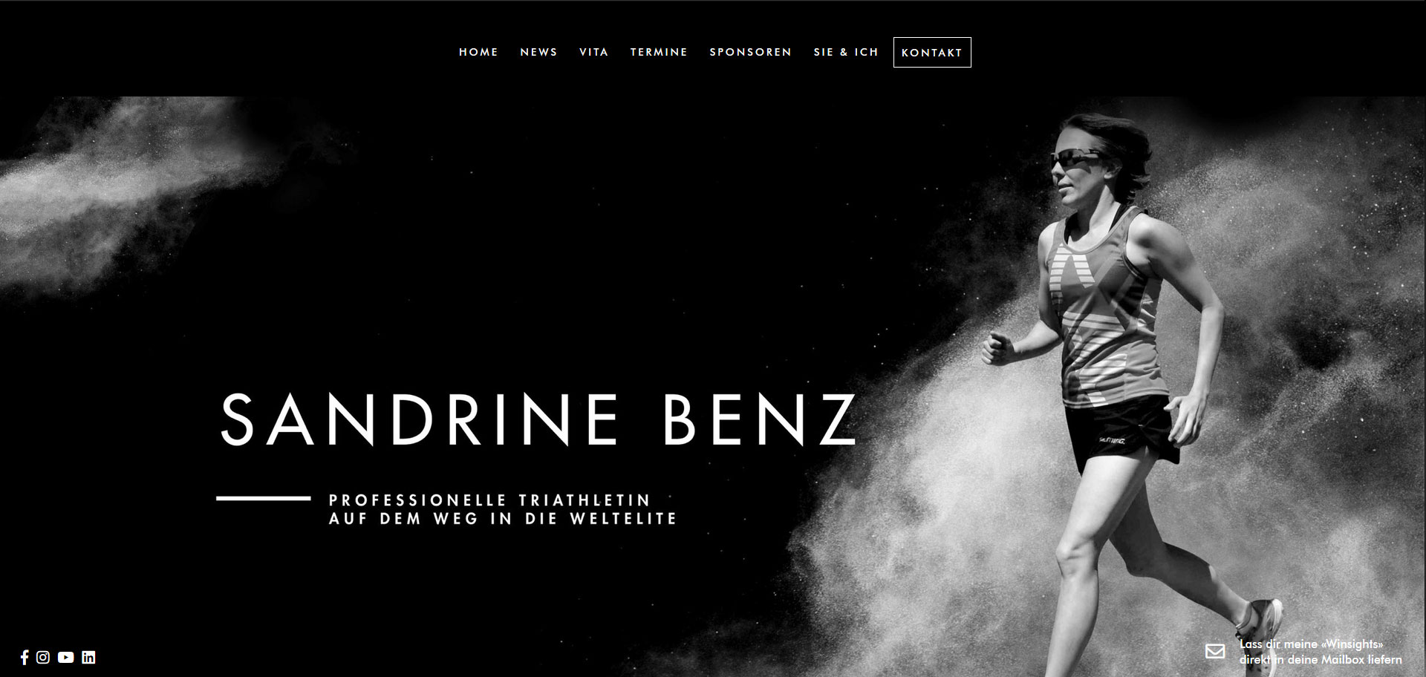This screenshot has height=677, width=1426.
Task: Select the Vita menu item
Action: [593, 52]
